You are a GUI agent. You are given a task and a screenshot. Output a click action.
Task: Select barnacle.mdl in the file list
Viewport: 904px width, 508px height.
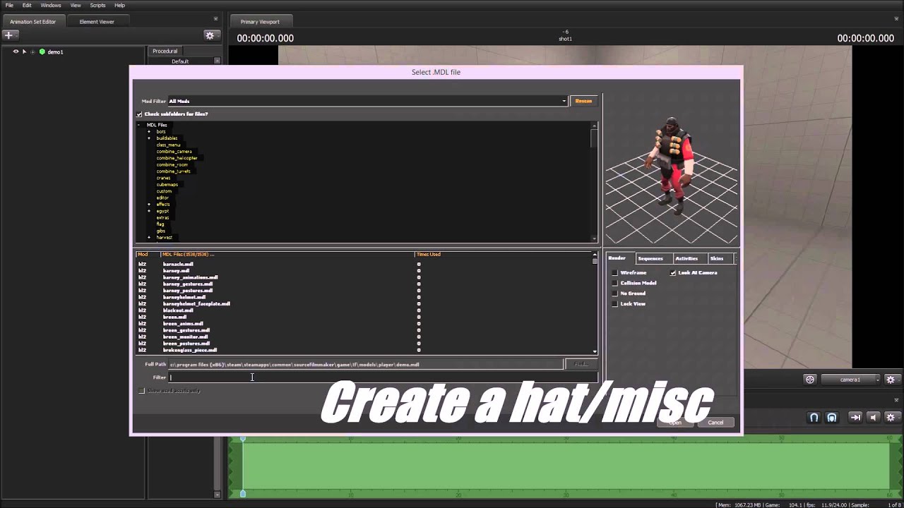tap(178, 264)
